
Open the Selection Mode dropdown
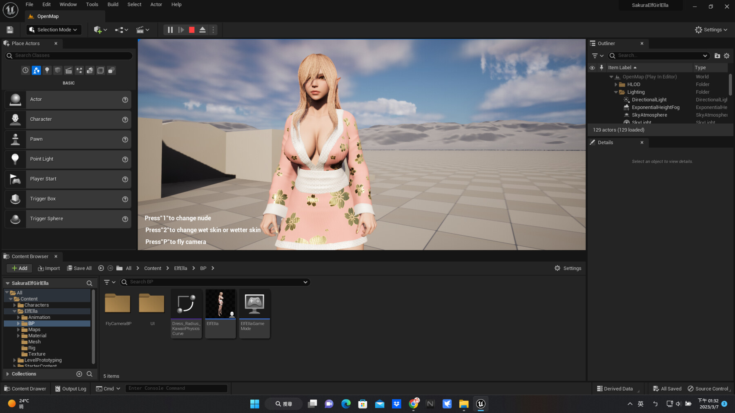coord(53,29)
